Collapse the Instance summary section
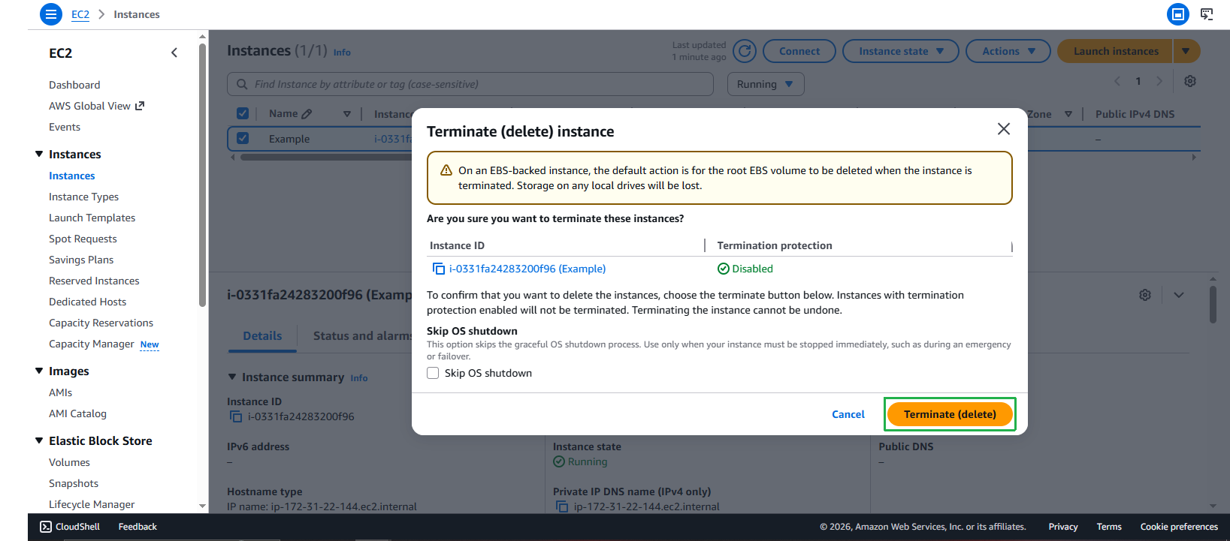 pos(232,377)
